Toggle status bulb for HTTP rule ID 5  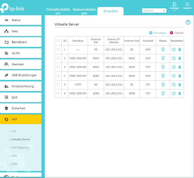tap(163, 85)
